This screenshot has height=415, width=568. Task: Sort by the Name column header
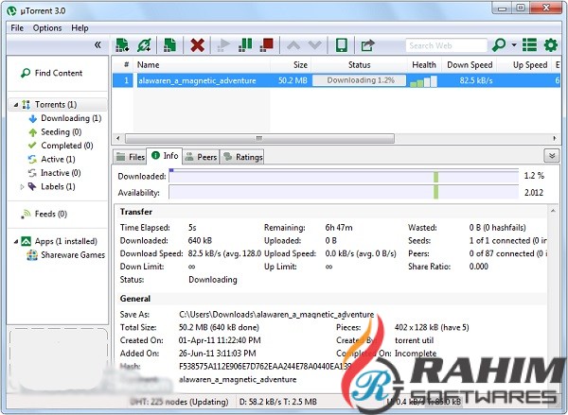pyautogui.click(x=203, y=65)
